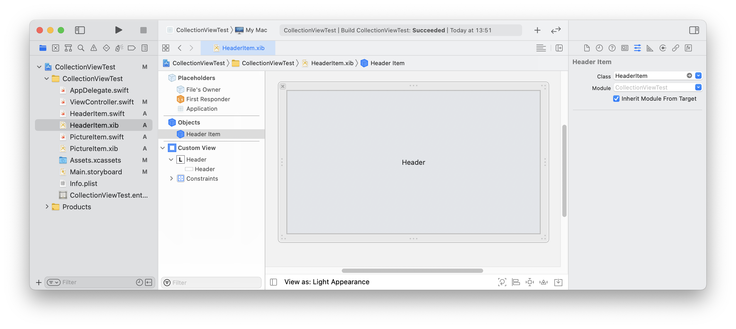The image size is (736, 329).
Task: Click the Run play button
Action: click(119, 30)
